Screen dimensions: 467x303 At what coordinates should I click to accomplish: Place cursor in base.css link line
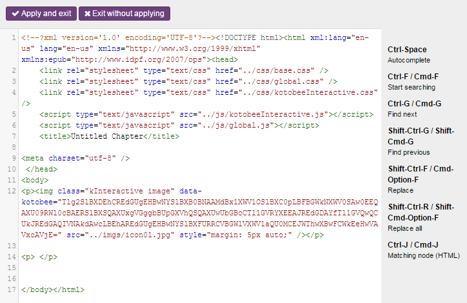pos(184,70)
